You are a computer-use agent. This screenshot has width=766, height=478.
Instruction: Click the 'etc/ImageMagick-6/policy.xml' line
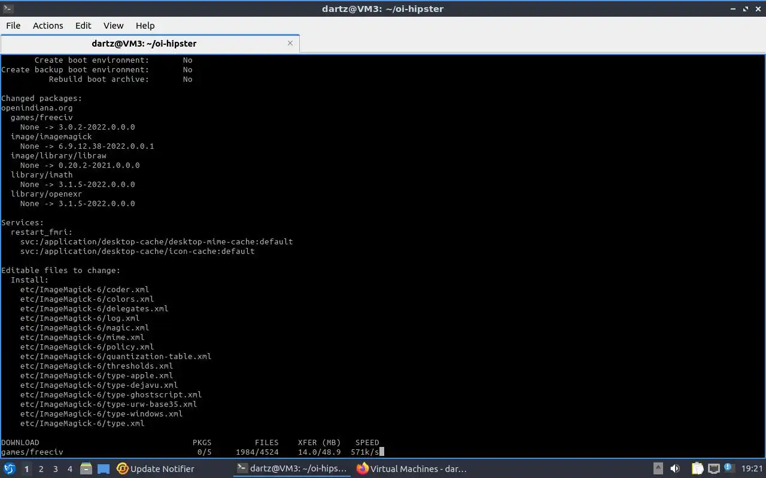(x=87, y=347)
